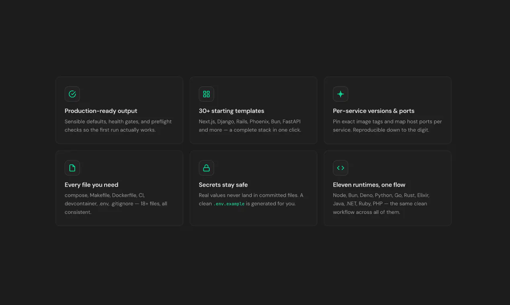Click the Reproducible down to the digit text

click(391, 130)
